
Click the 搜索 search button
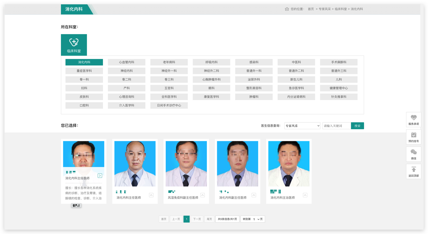pyautogui.click(x=357, y=126)
